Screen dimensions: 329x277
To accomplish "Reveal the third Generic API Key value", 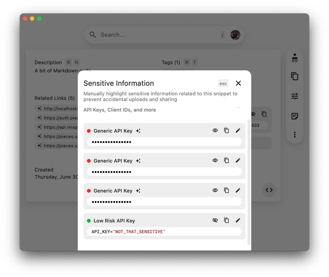I will coord(215,190).
